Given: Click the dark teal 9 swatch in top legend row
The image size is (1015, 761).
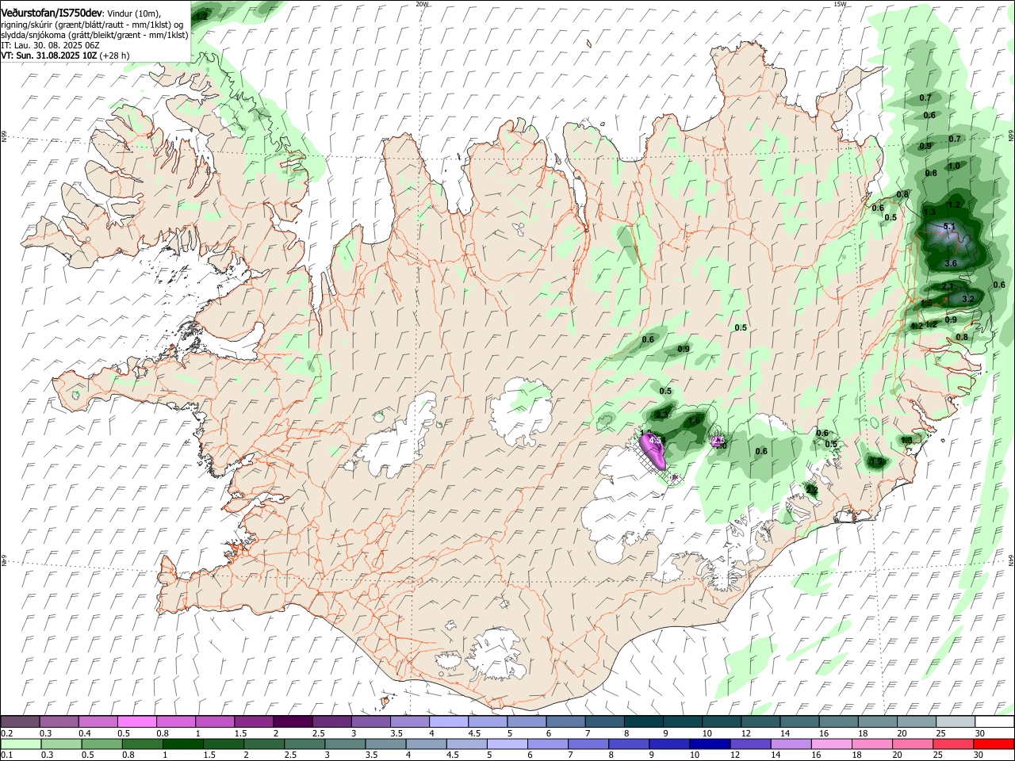Looking at the screenshot, I should tap(683, 722).
